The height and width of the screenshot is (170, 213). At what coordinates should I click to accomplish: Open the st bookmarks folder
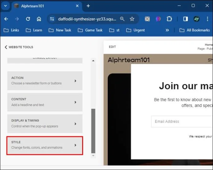click(114, 30)
